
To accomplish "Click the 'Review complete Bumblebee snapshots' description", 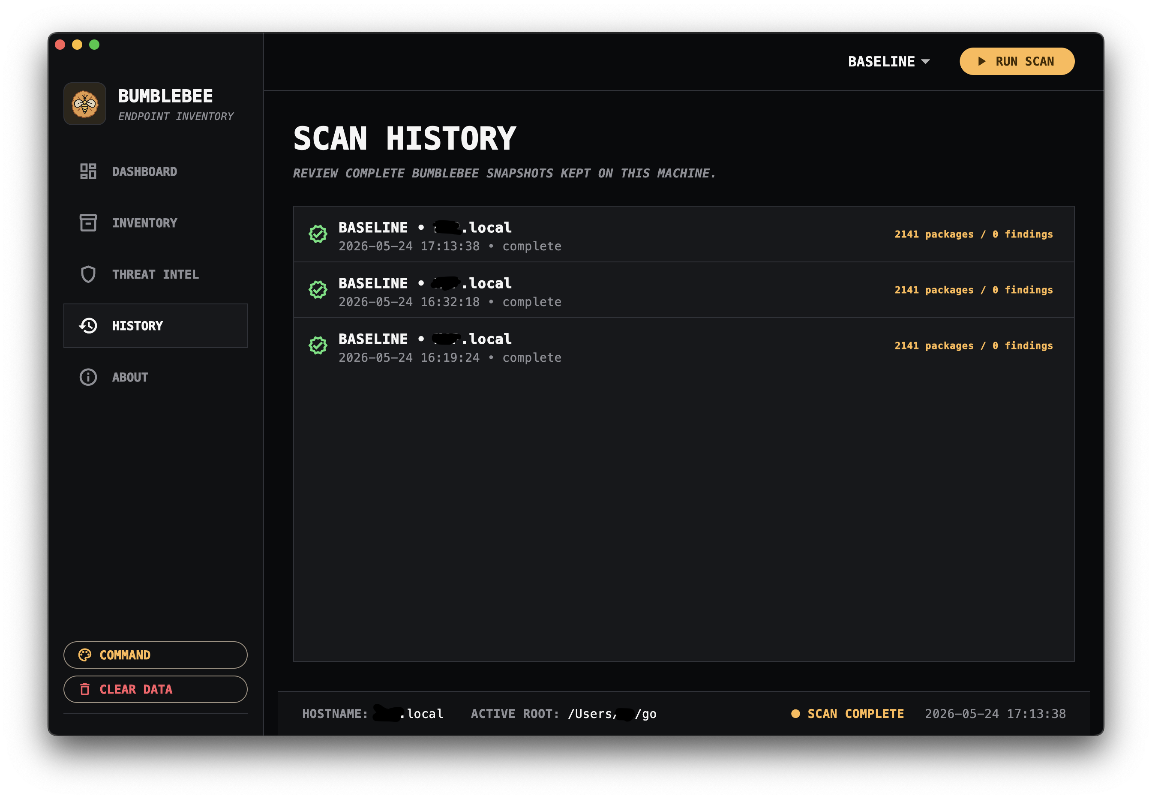I will point(504,173).
